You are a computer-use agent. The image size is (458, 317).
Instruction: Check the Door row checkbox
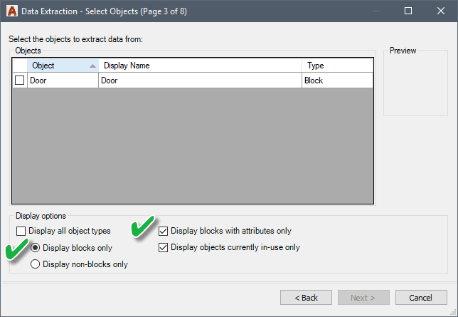point(20,81)
